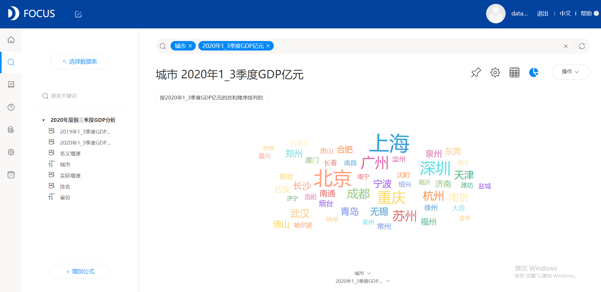Screen dimensions: 601x292
Task: Select the 城市 column in the tree
Action: pos(65,164)
